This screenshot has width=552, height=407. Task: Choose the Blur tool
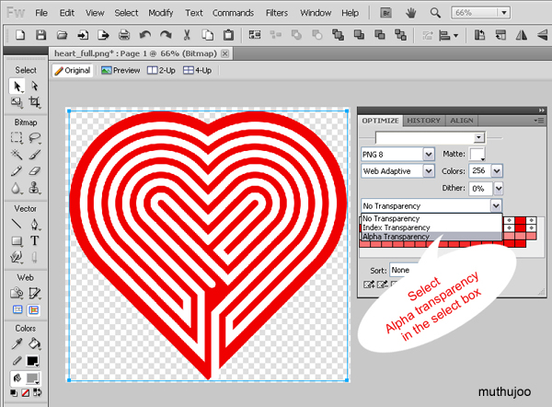pos(17,188)
